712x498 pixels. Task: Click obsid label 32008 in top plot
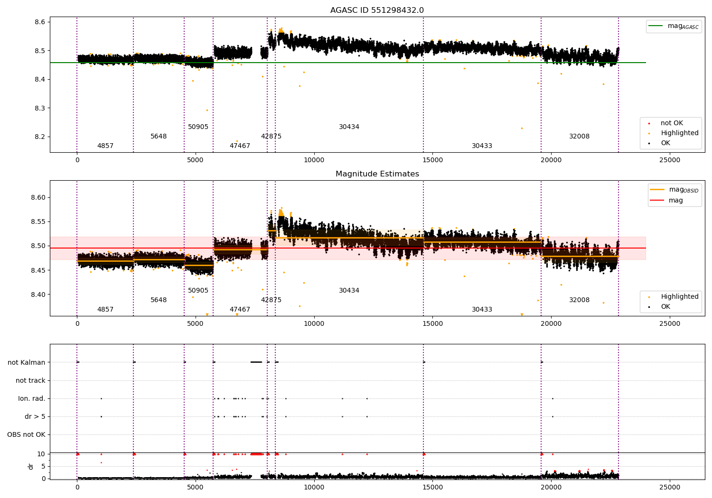pos(579,137)
